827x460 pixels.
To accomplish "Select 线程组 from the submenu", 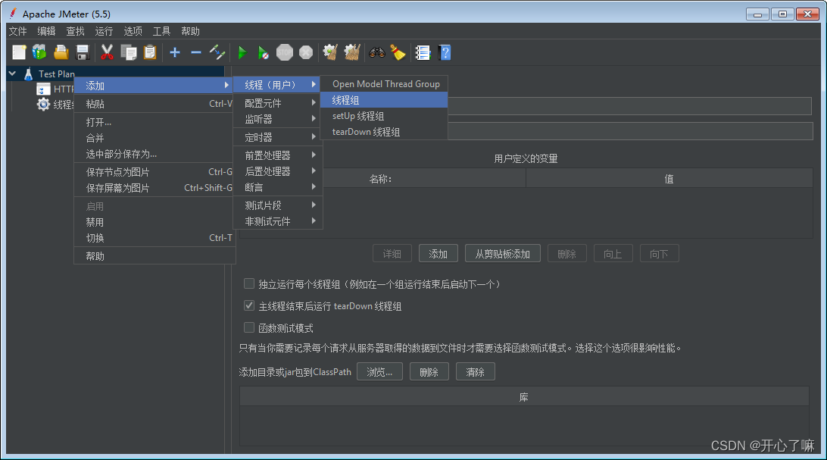I will pyautogui.click(x=384, y=100).
